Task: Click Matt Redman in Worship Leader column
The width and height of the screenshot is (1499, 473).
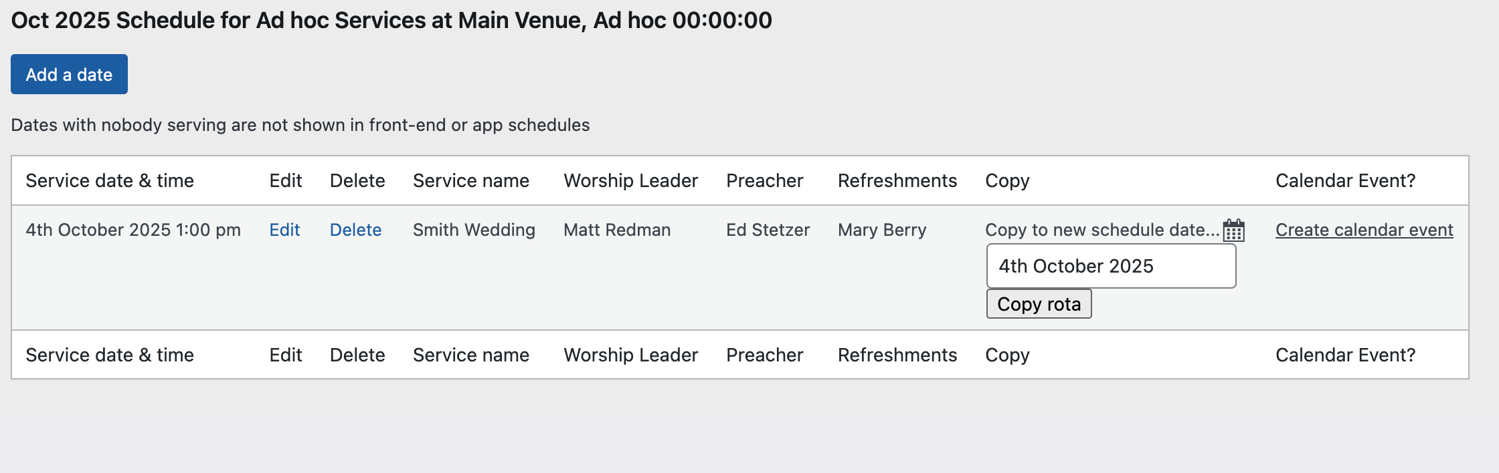Action: point(617,230)
